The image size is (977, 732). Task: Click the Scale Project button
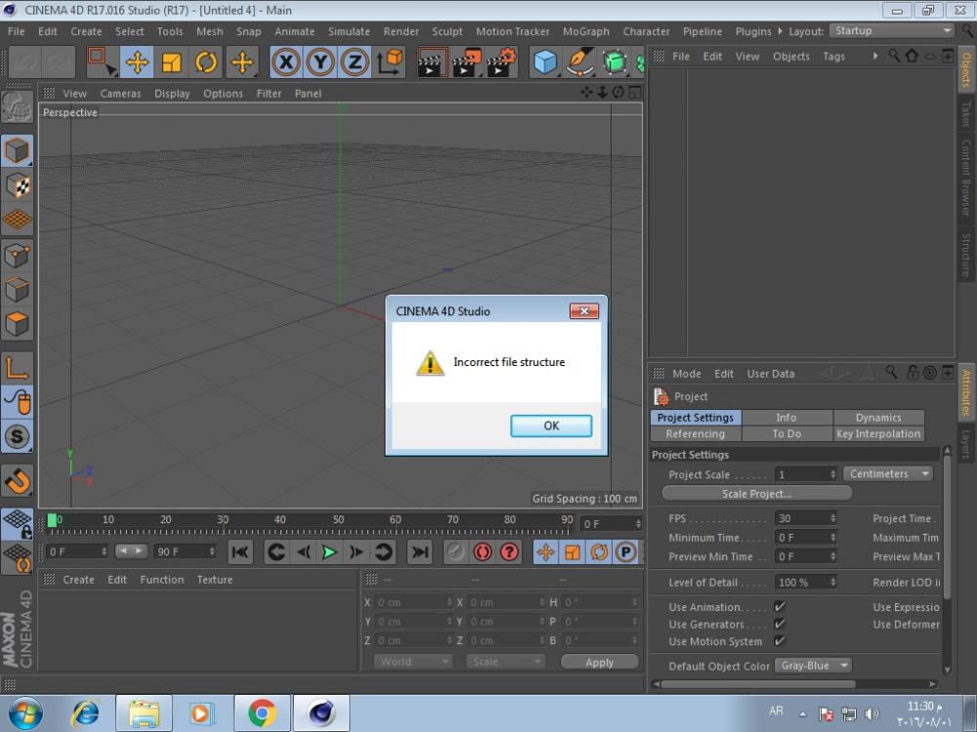pos(756,494)
